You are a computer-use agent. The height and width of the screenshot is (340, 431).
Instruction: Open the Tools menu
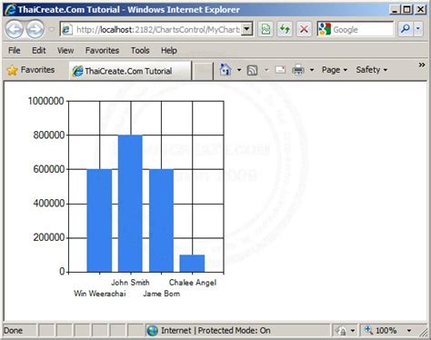pos(140,50)
